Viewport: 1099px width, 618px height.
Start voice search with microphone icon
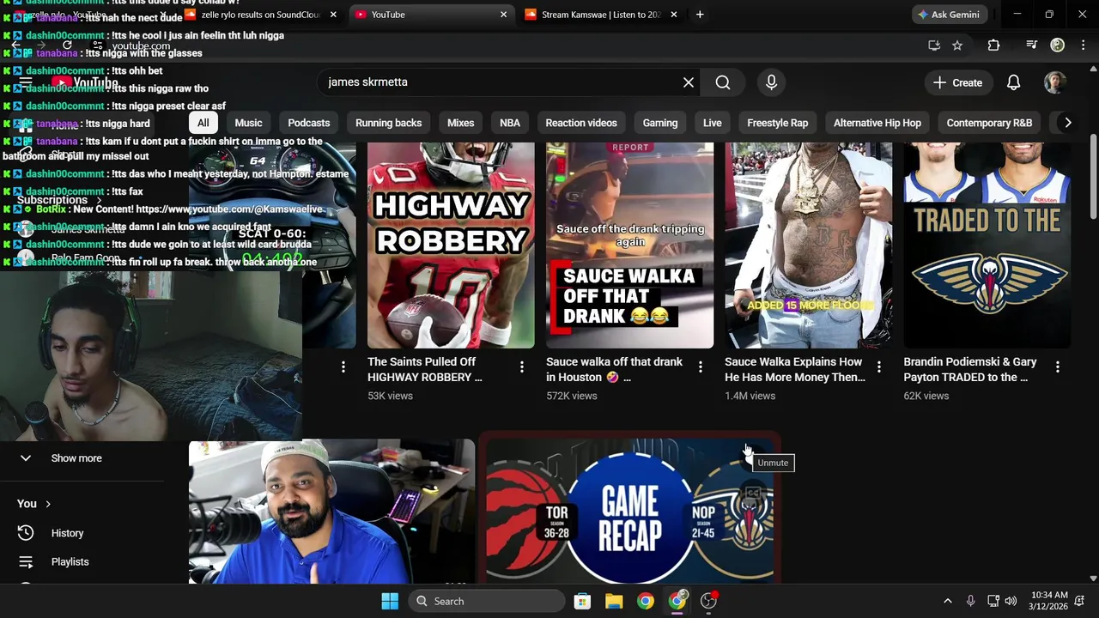pos(771,82)
